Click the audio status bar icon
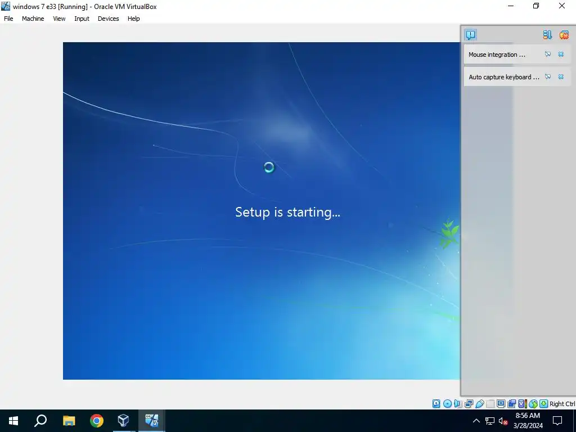This screenshot has width=576, height=432. tap(458, 404)
